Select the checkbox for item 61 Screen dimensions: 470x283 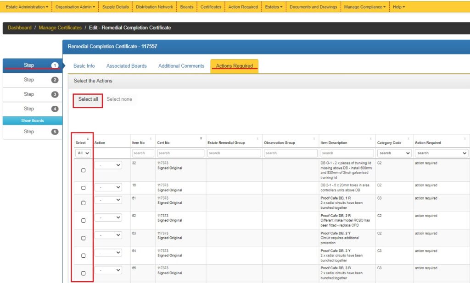[83, 203]
